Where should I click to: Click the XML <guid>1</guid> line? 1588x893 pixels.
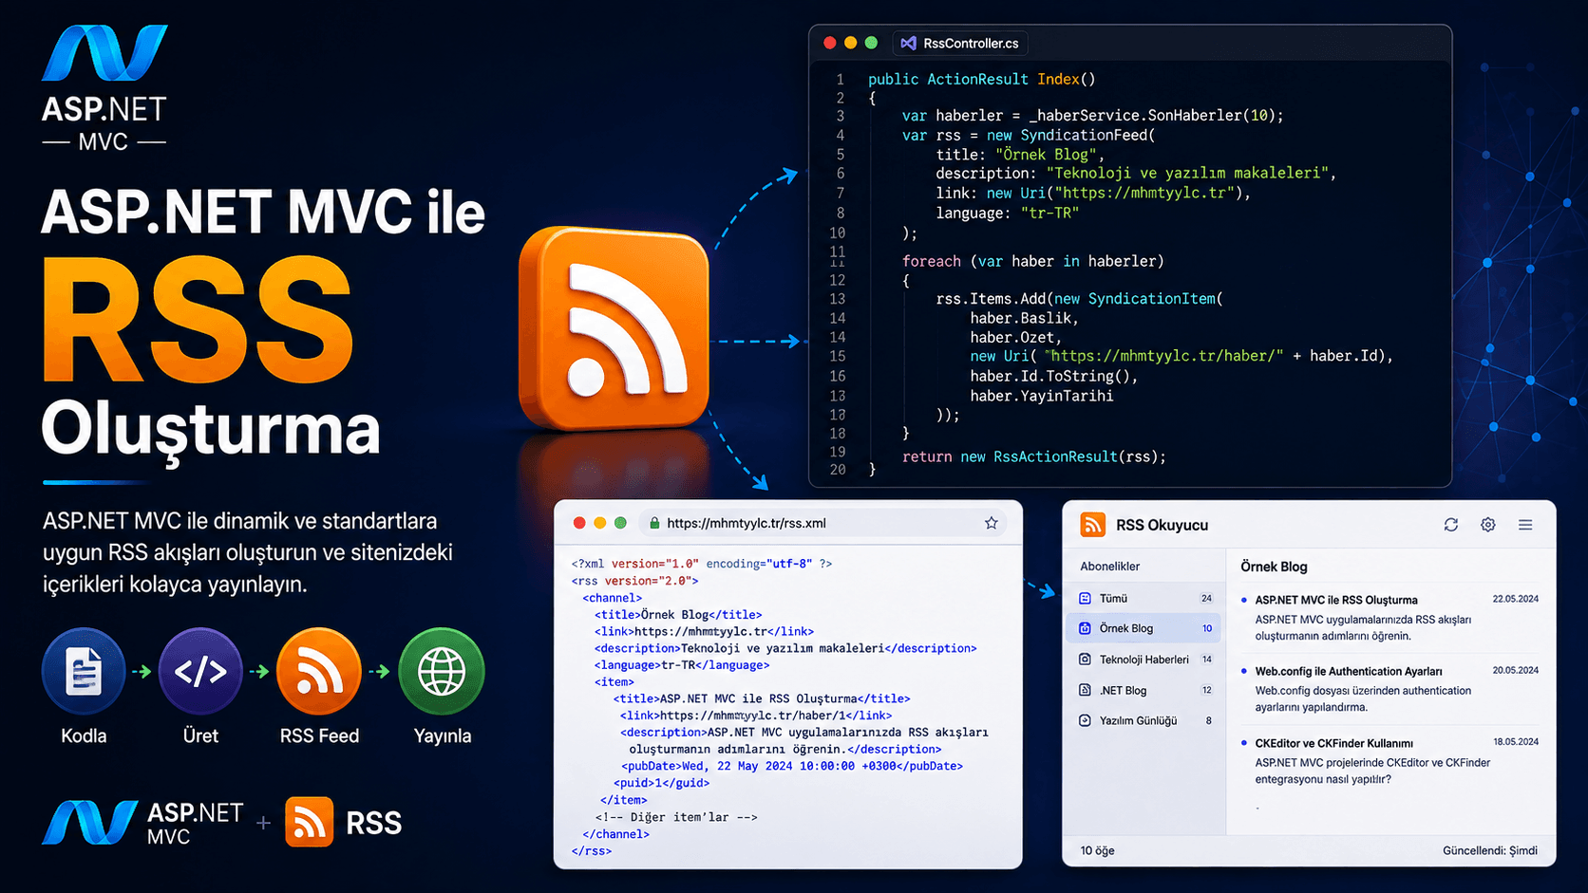660,783
